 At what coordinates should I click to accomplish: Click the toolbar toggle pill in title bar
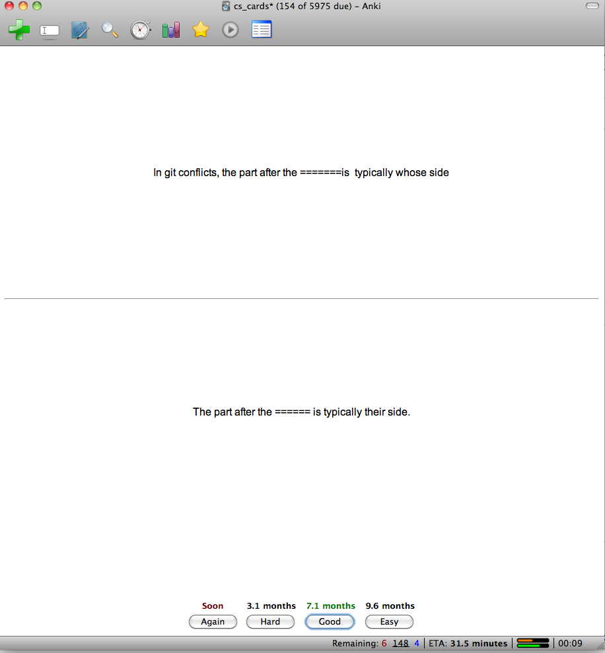[592, 6]
